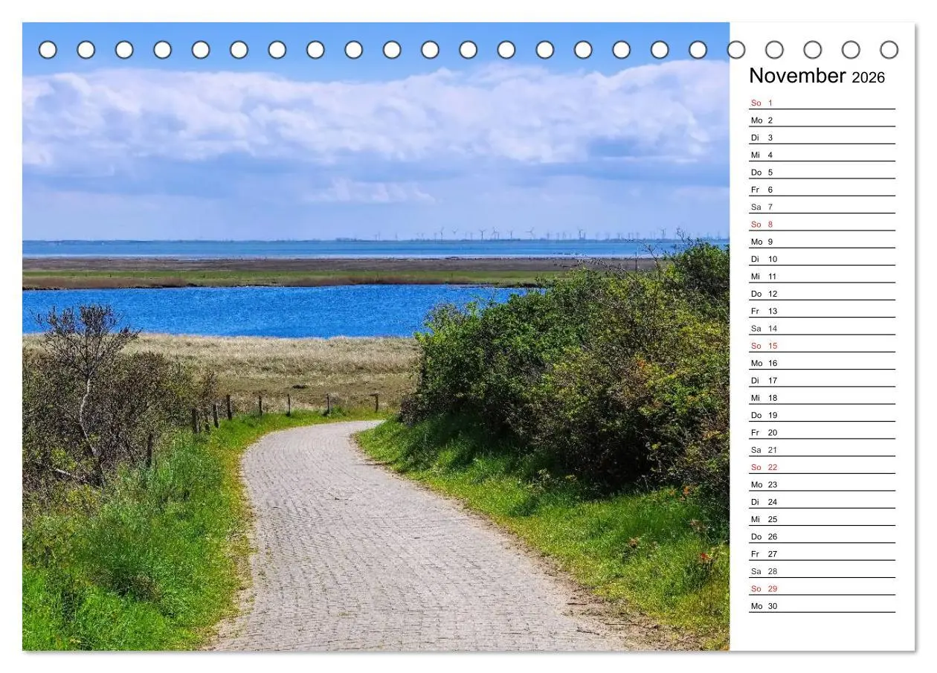Viewport: 937px width, 673px height.
Task: Select the 'Fr 27' date row
Action: tap(822, 554)
